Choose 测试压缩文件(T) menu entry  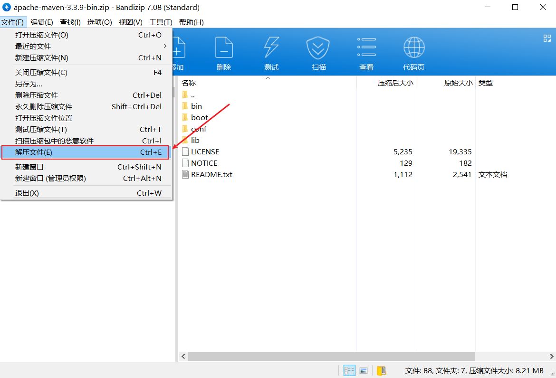pos(86,129)
